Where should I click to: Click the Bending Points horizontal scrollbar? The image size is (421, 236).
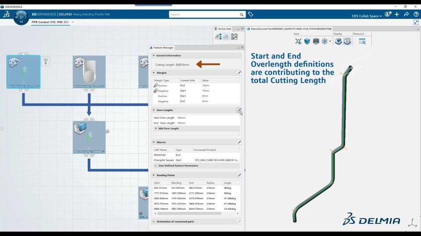pos(189,213)
